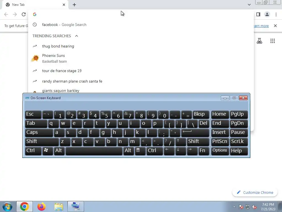Click the muted volume tray icon
Screen dimensions: 282x212
254,207
